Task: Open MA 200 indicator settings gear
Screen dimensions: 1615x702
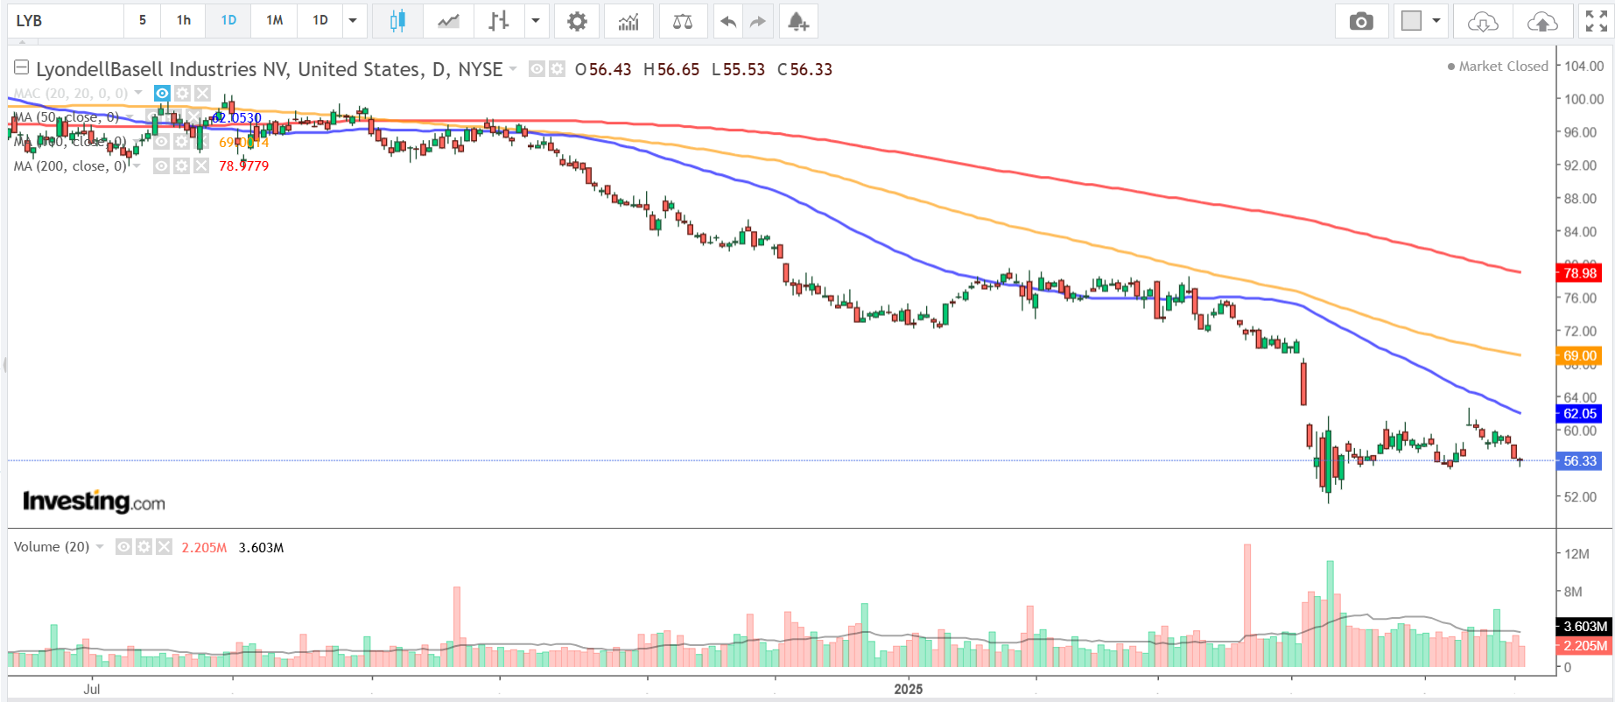Action: (x=181, y=165)
